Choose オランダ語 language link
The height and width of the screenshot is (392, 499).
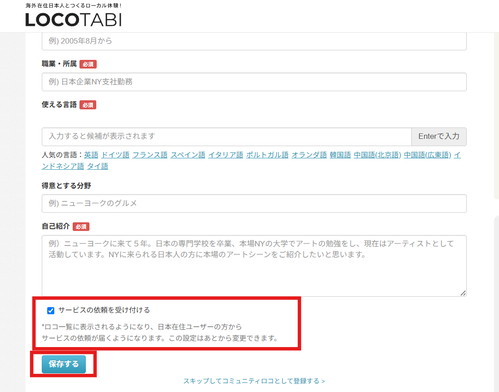pos(309,155)
